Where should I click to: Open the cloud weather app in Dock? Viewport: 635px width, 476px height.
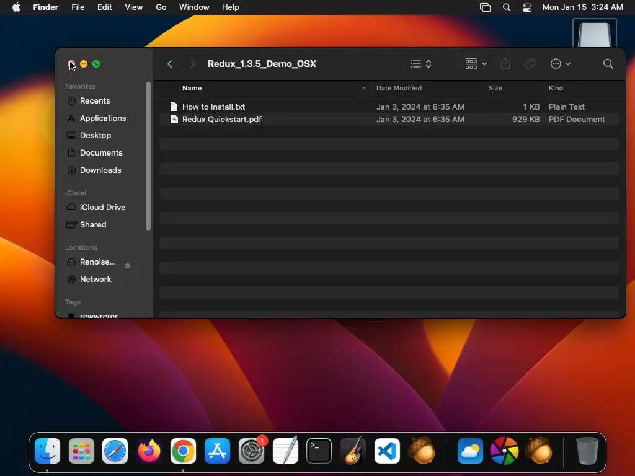[x=470, y=451]
